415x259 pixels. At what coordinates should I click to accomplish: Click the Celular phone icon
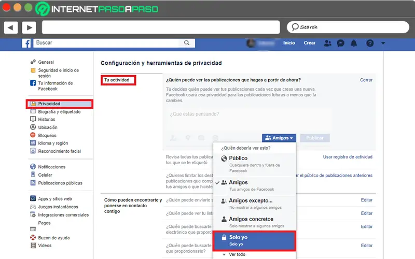[x=33, y=175]
